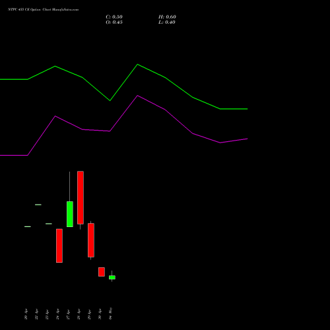
Task: Click the low value L: 0.40
Action: pyautogui.click(x=167, y=22)
